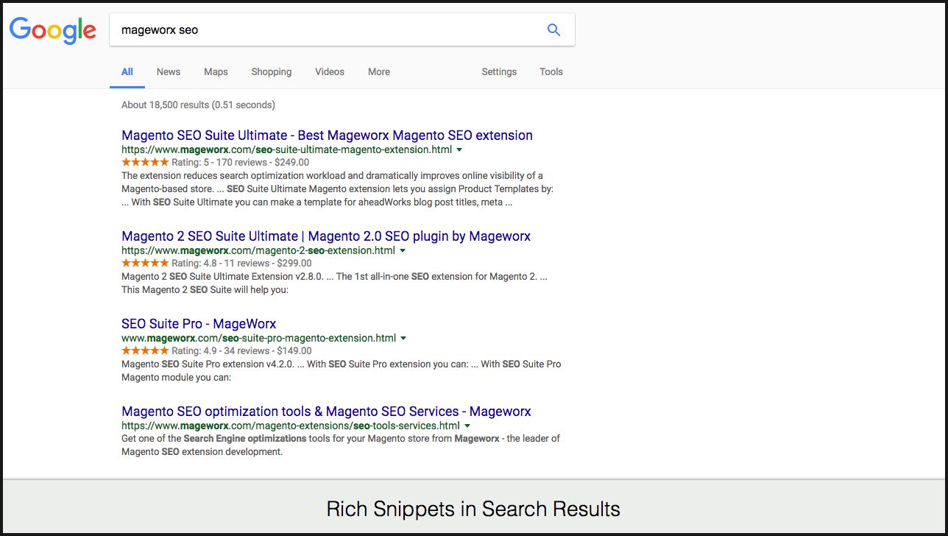The height and width of the screenshot is (536, 948).
Task: Click the star rating of the first result
Action: tap(145, 163)
